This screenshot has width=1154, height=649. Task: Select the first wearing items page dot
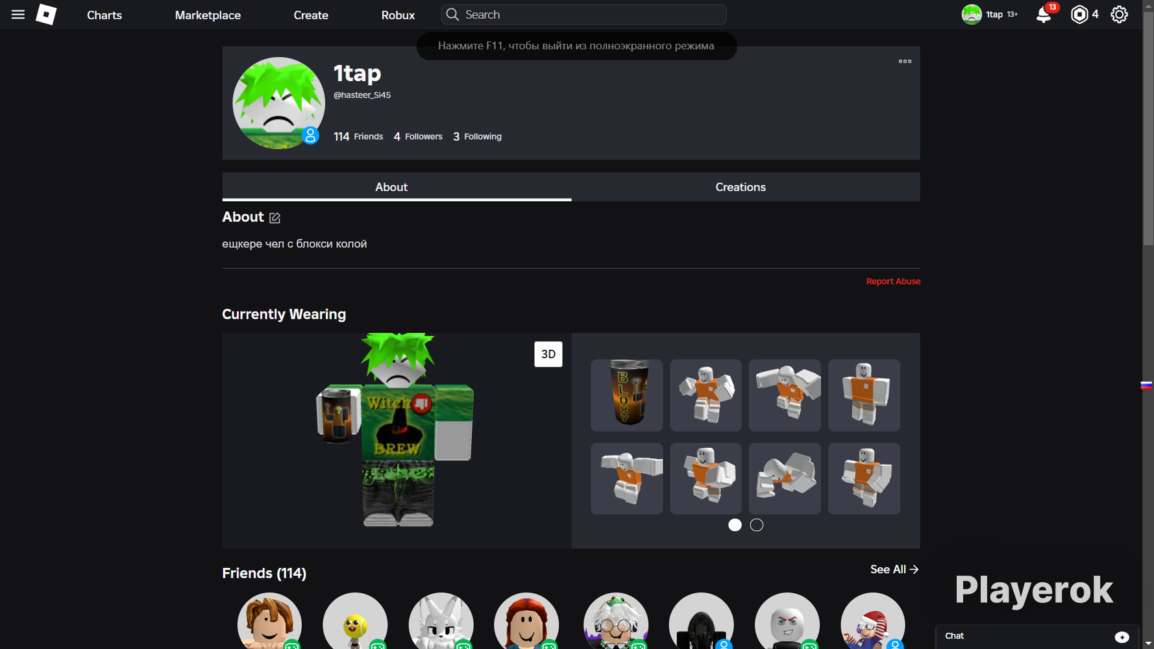[x=735, y=525]
